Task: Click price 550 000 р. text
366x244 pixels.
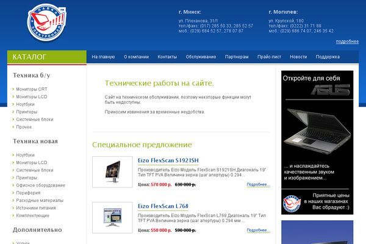Action: click(161, 230)
